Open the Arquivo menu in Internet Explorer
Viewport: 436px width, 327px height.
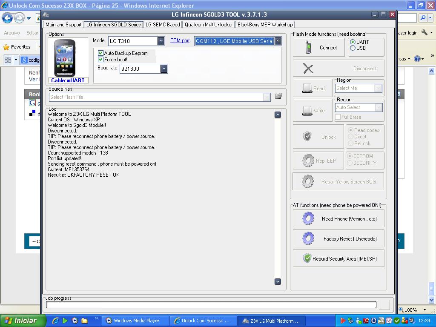[11, 33]
